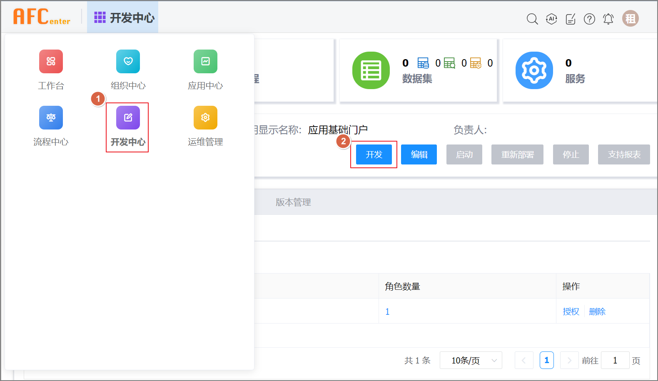Click the page number jump input field
658x381 pixels.
click(x=615, y=360)
